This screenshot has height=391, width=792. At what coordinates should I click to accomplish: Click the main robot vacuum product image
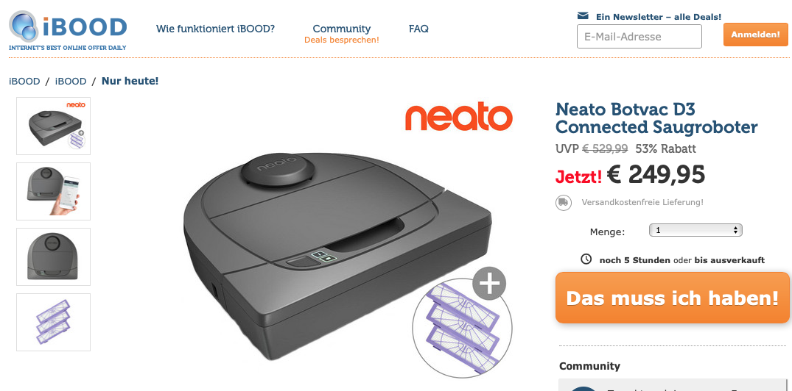pyautogui.click(x=338, y=257)
